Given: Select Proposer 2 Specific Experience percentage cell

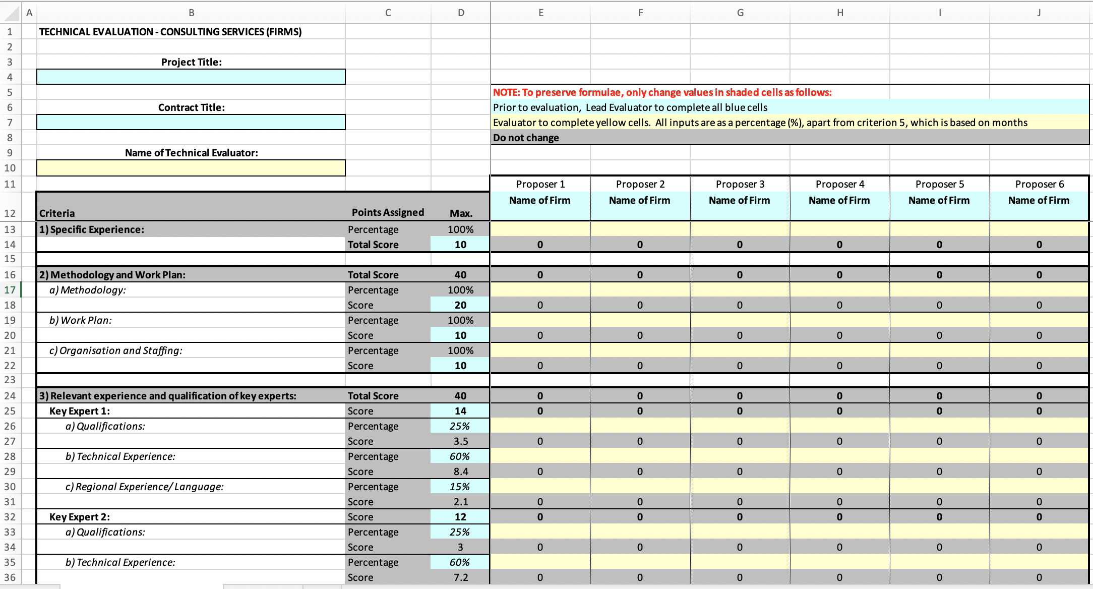Looking at the screenshot, I should tap(640, 229).
